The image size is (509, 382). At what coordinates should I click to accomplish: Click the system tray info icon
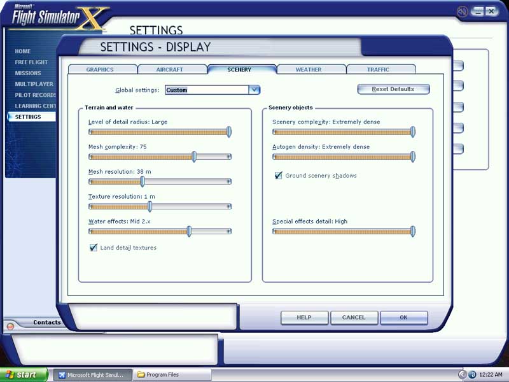coord(473,374)
